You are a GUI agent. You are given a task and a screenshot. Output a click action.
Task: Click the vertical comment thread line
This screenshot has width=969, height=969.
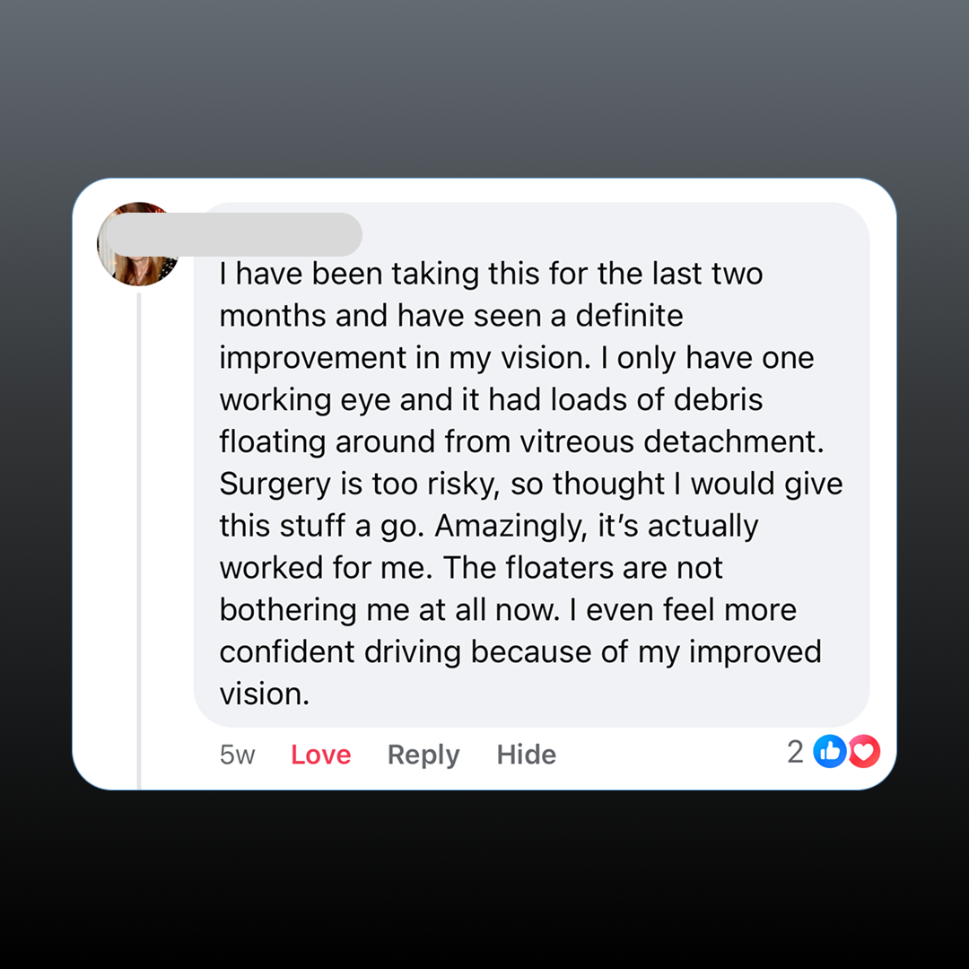139,538
